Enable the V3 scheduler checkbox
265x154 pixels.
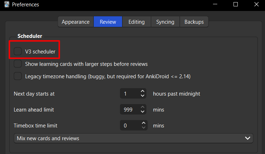pos(18,52)
